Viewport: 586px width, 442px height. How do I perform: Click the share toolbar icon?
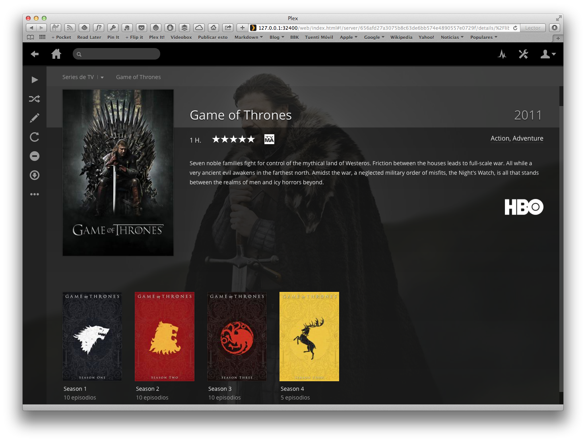(228, 28)
